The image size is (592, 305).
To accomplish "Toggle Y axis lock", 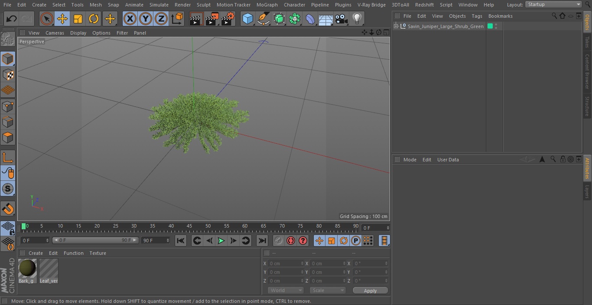I will point(146,19).
